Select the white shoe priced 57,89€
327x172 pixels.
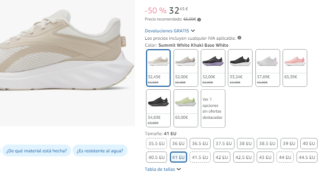[x=268, y=68]
